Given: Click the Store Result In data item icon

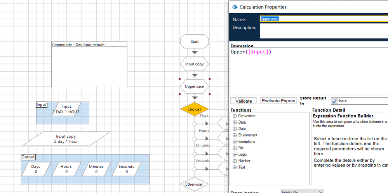Looking at the screenshot, I should pos(334,101).
